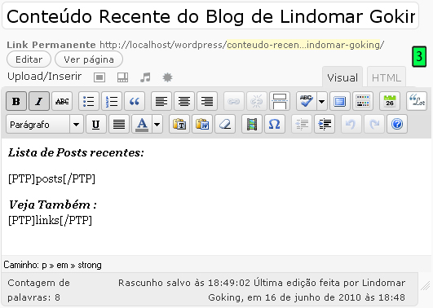
Task: Click into the page title field
Action: pyautogui.click(x=210, y=16)
